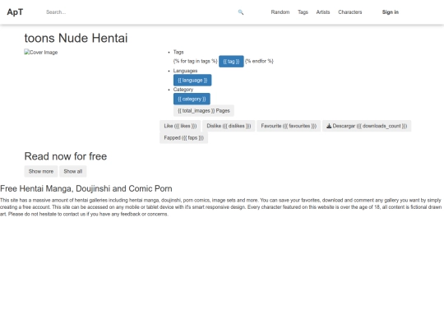
Task: Click the Show all button
Action: point(73,171)
